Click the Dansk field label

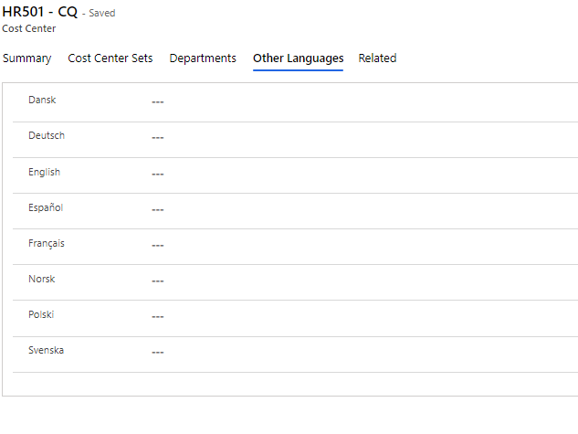[x=42, y=100]
